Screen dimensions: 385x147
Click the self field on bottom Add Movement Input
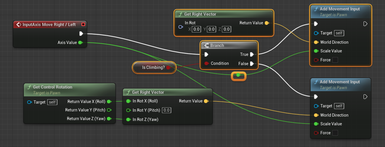[x=339, y=106]
